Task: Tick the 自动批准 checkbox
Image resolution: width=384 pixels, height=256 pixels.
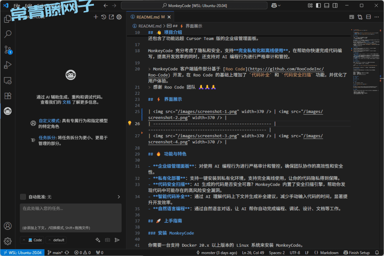Action: (23, 197)
